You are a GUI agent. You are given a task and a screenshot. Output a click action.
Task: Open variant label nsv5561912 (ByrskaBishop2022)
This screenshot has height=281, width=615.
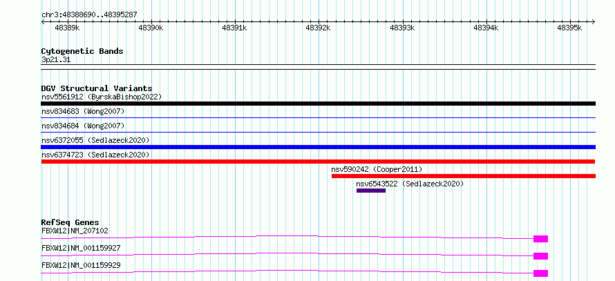tap(102, 97)
